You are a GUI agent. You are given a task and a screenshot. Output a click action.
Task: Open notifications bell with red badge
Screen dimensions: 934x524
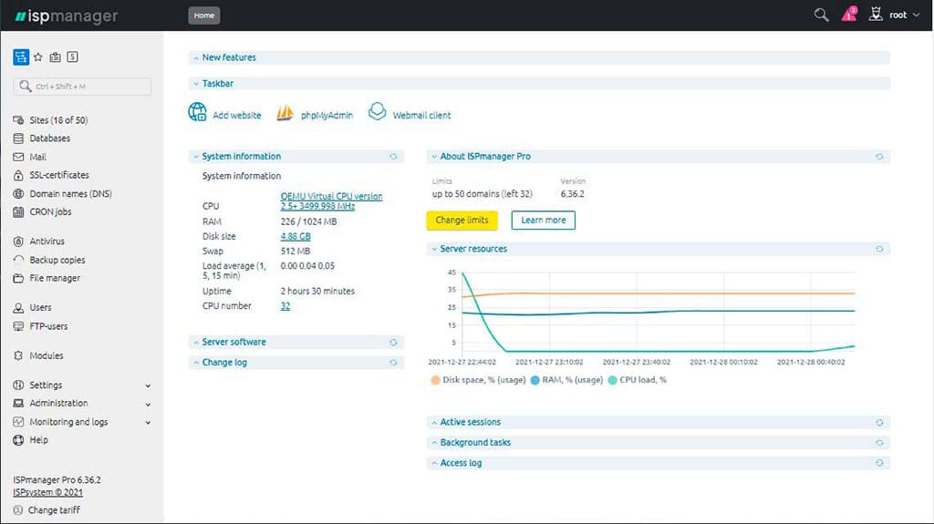[x=849, y=15]
